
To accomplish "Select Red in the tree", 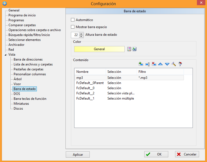I will click(x=11, y=50).
